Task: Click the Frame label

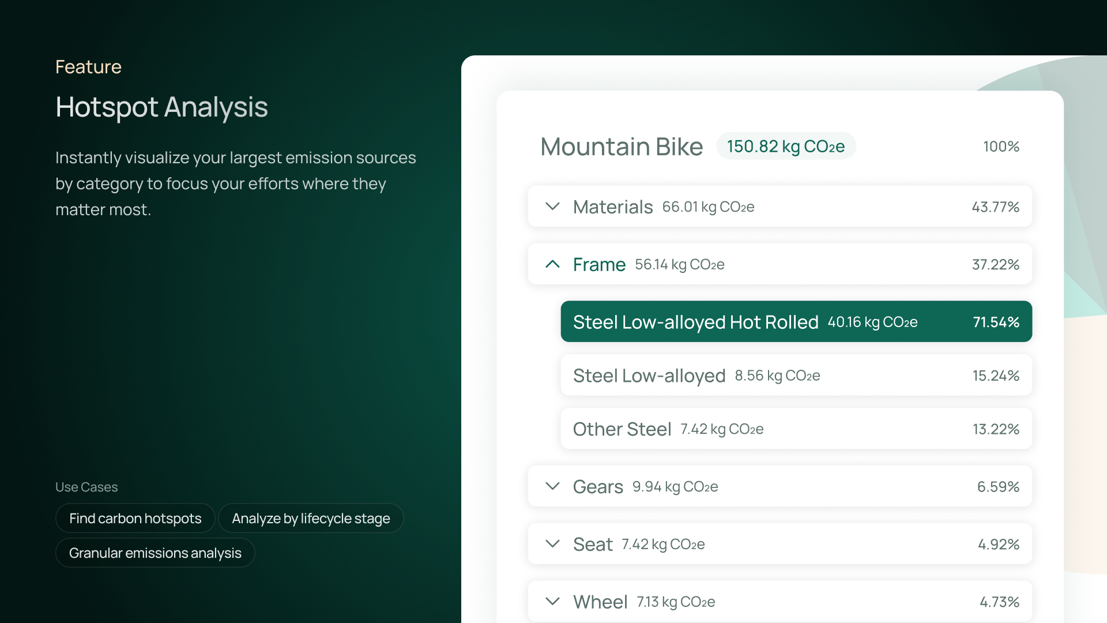Action: point(599,264)
